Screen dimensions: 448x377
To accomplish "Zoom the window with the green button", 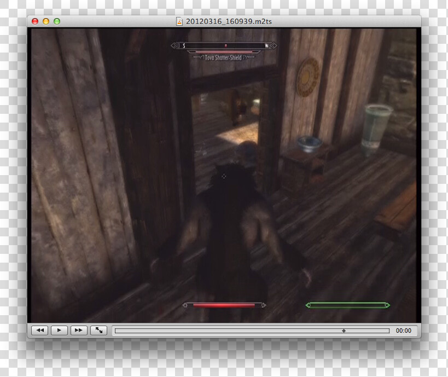I will 57,21.
